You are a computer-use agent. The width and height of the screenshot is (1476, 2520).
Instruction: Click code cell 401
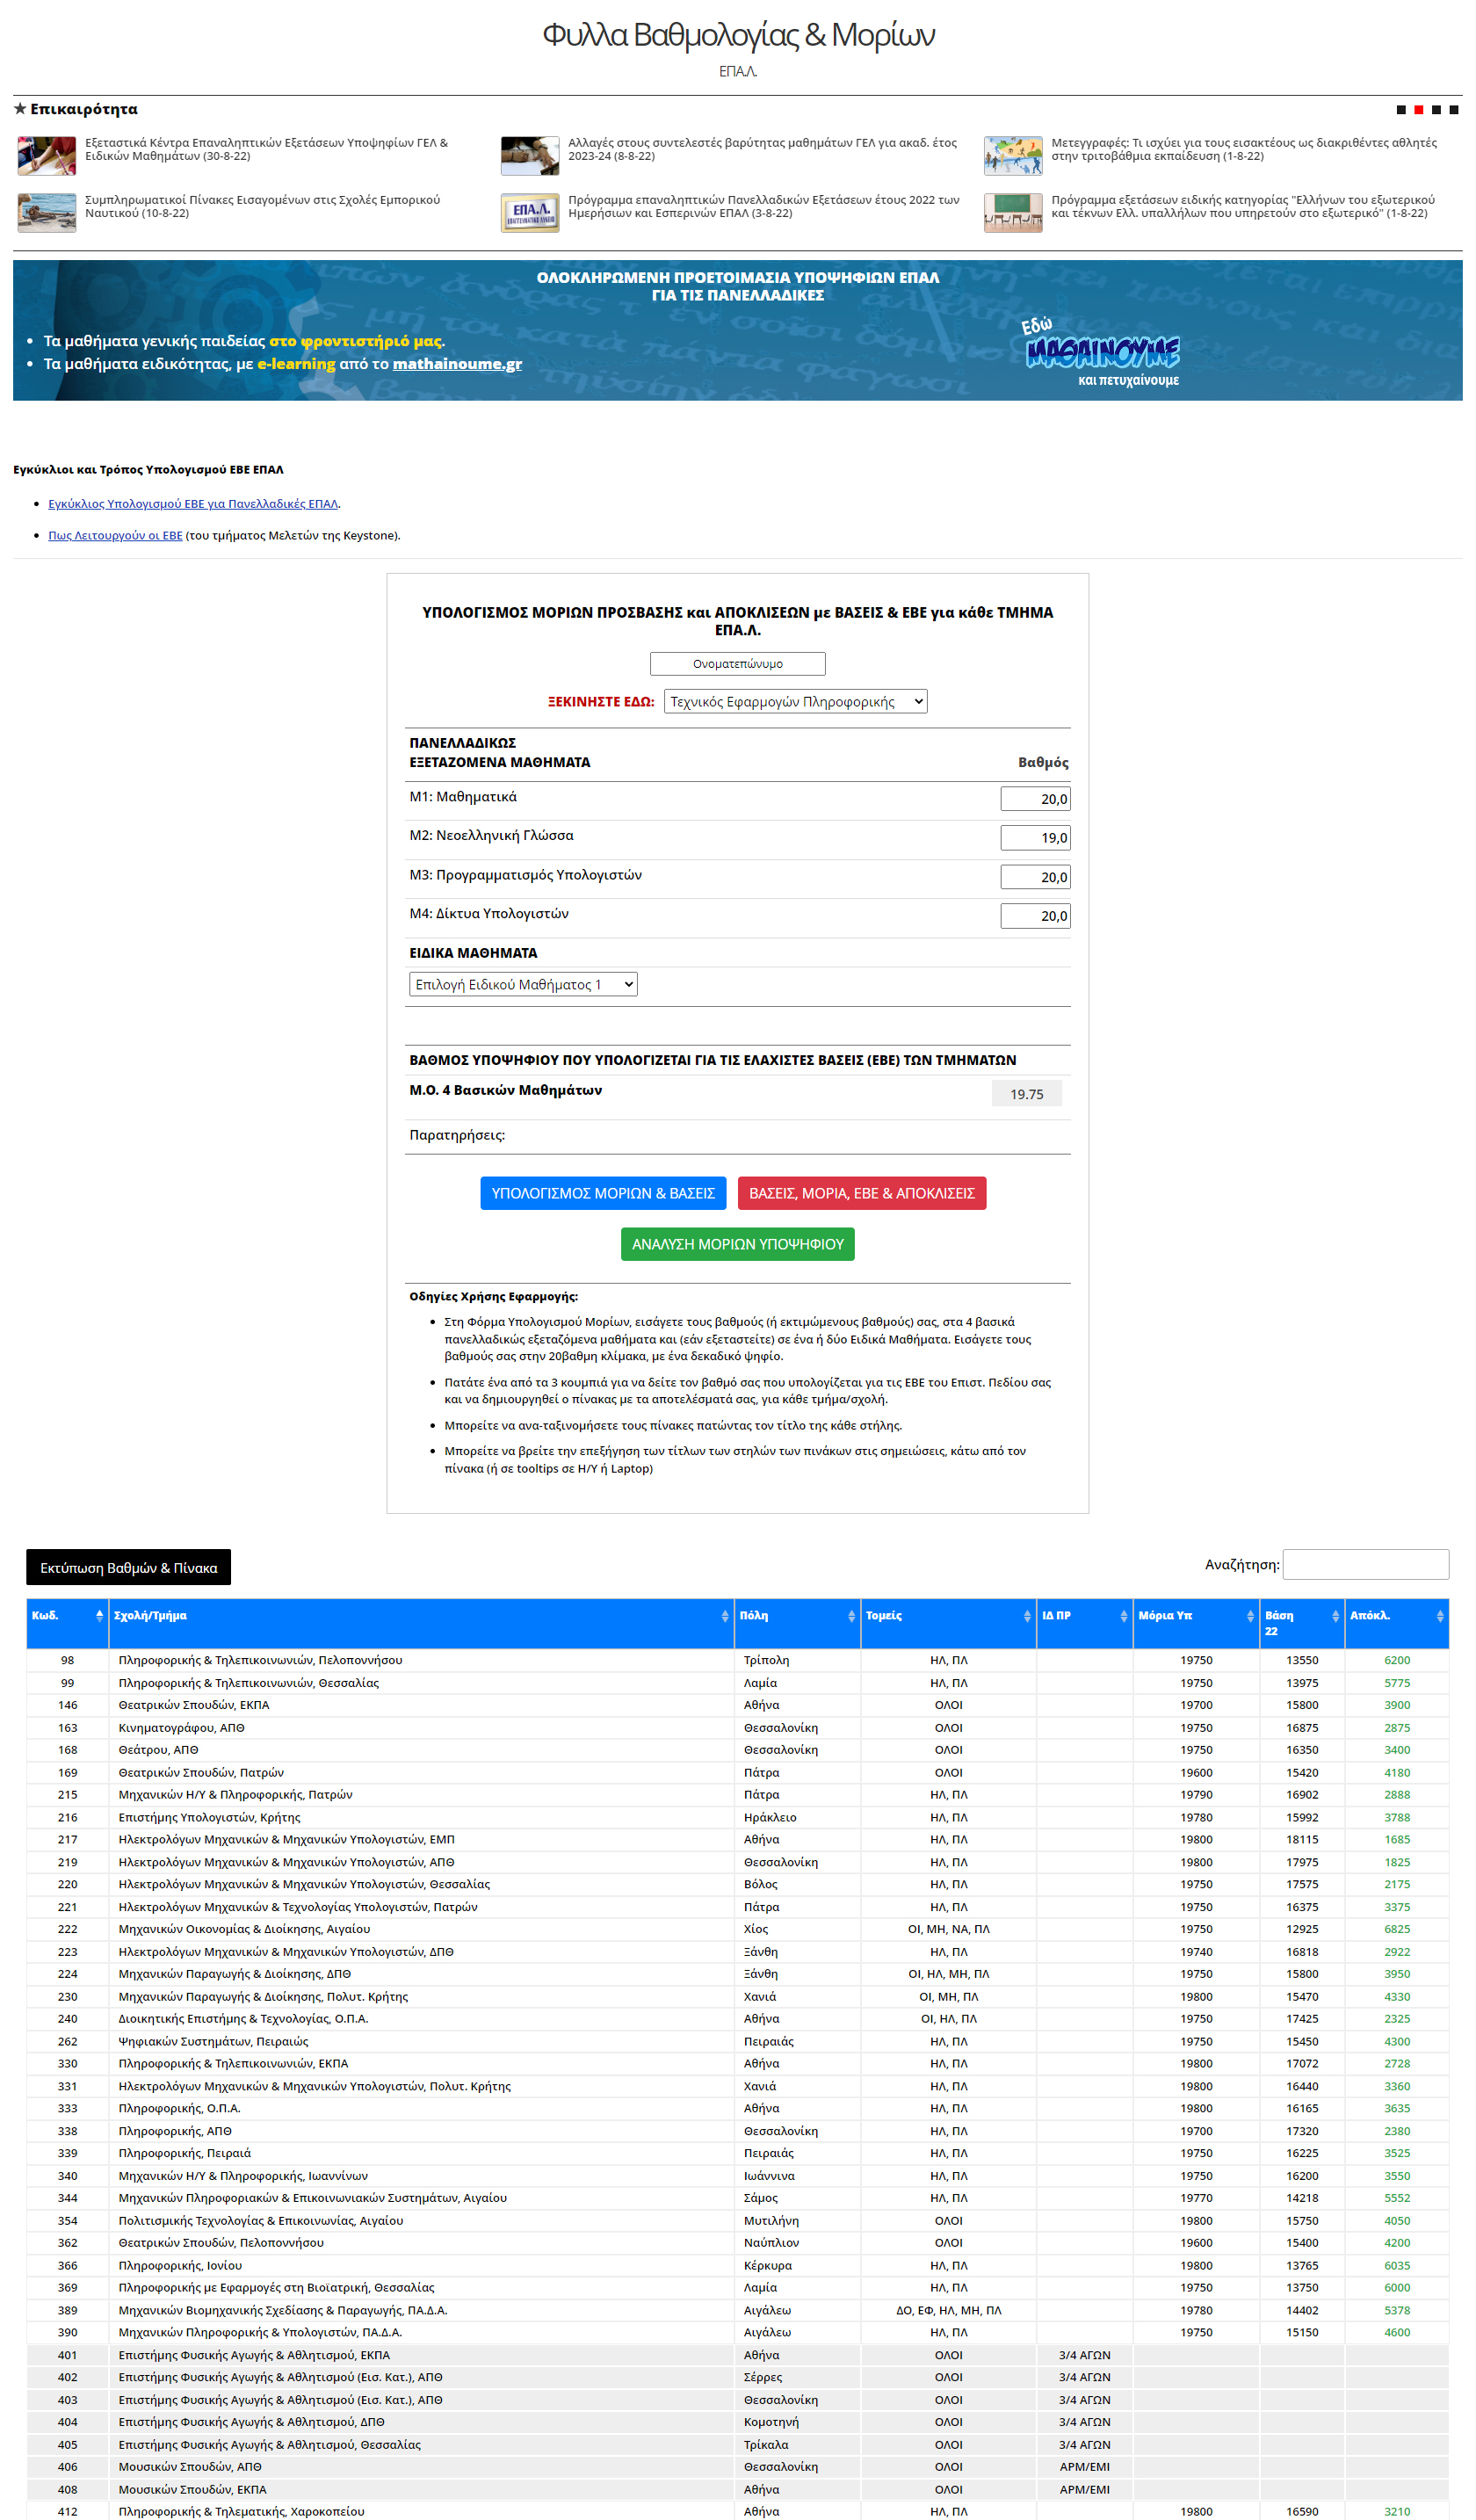coord(67,2355)
